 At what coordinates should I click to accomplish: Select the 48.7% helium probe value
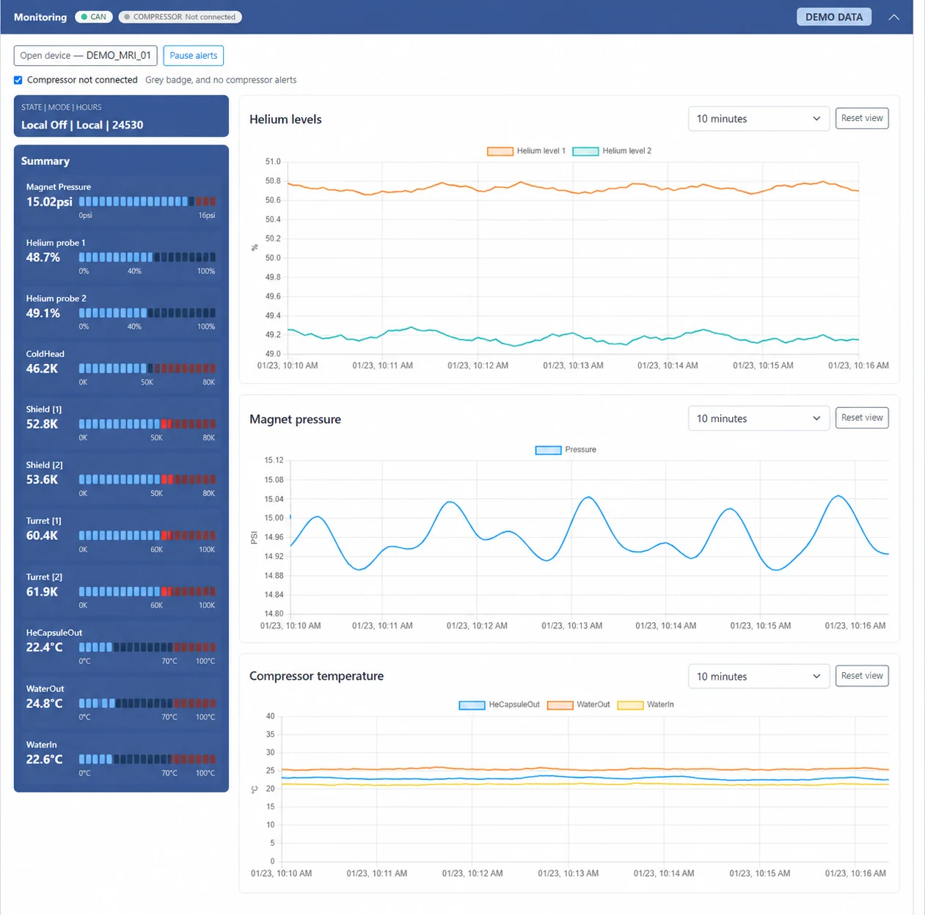(x=43, y=258)
